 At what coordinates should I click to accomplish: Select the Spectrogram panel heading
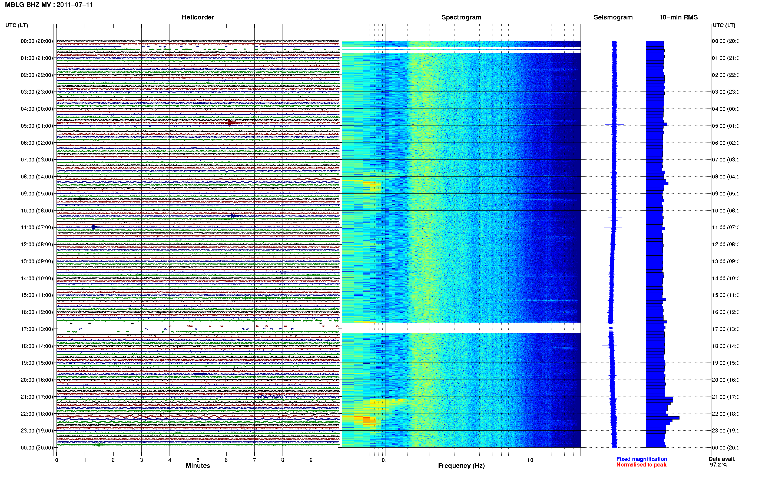tap(461, 18)
